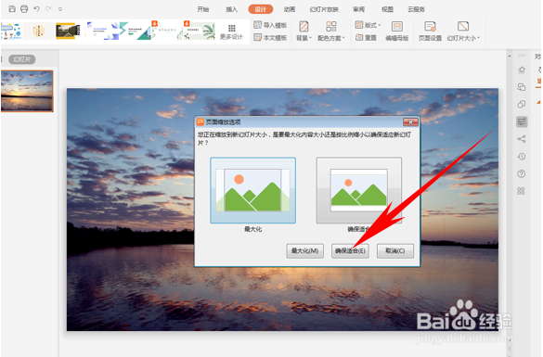Open the 插入 (Insert) tab

click(232, 9)
